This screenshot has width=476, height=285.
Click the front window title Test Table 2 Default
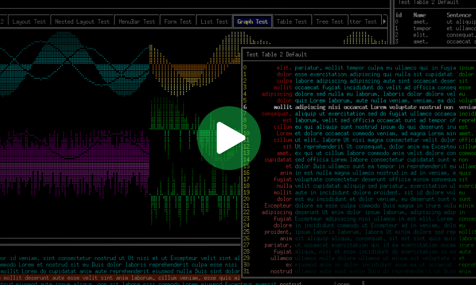coord(277,55)
